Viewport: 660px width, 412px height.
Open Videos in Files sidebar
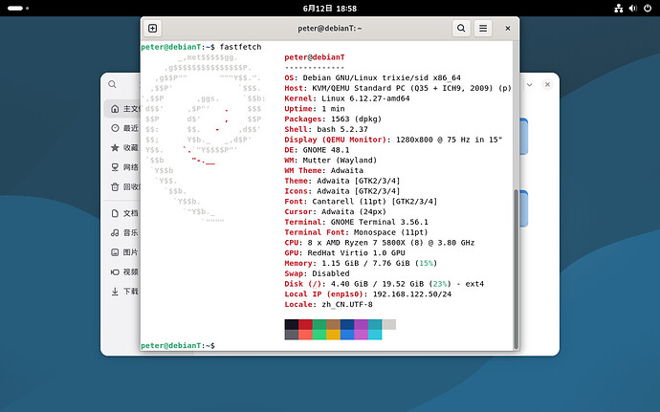coord(122,271)
